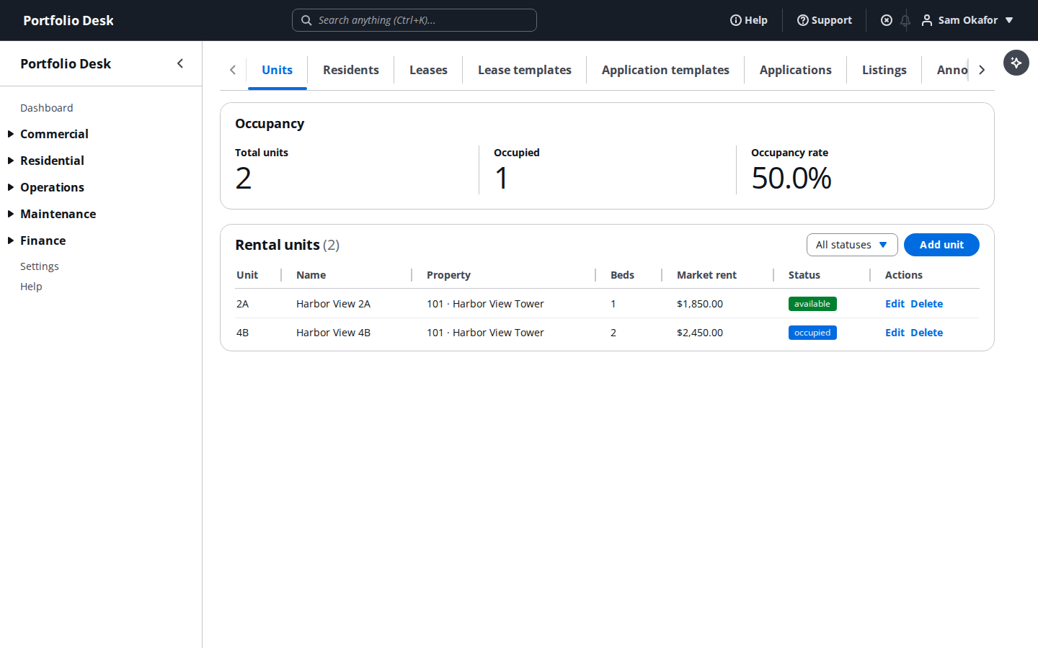The height and width of the screenshot is (648, 1038).
Task: Click the Add unit button
Action: pos(941,245)
